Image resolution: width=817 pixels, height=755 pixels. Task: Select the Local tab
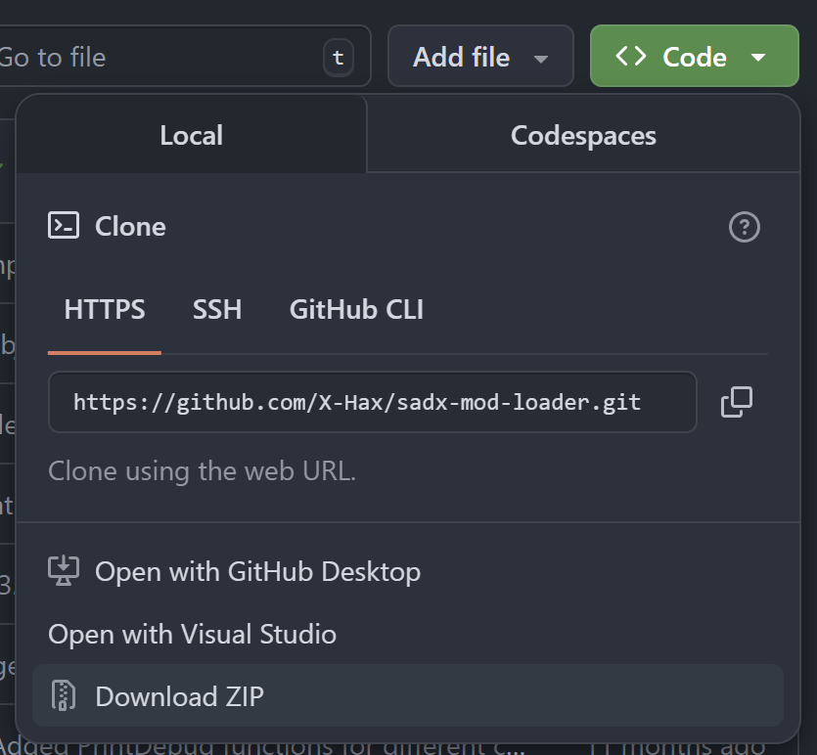coord(191,135)
